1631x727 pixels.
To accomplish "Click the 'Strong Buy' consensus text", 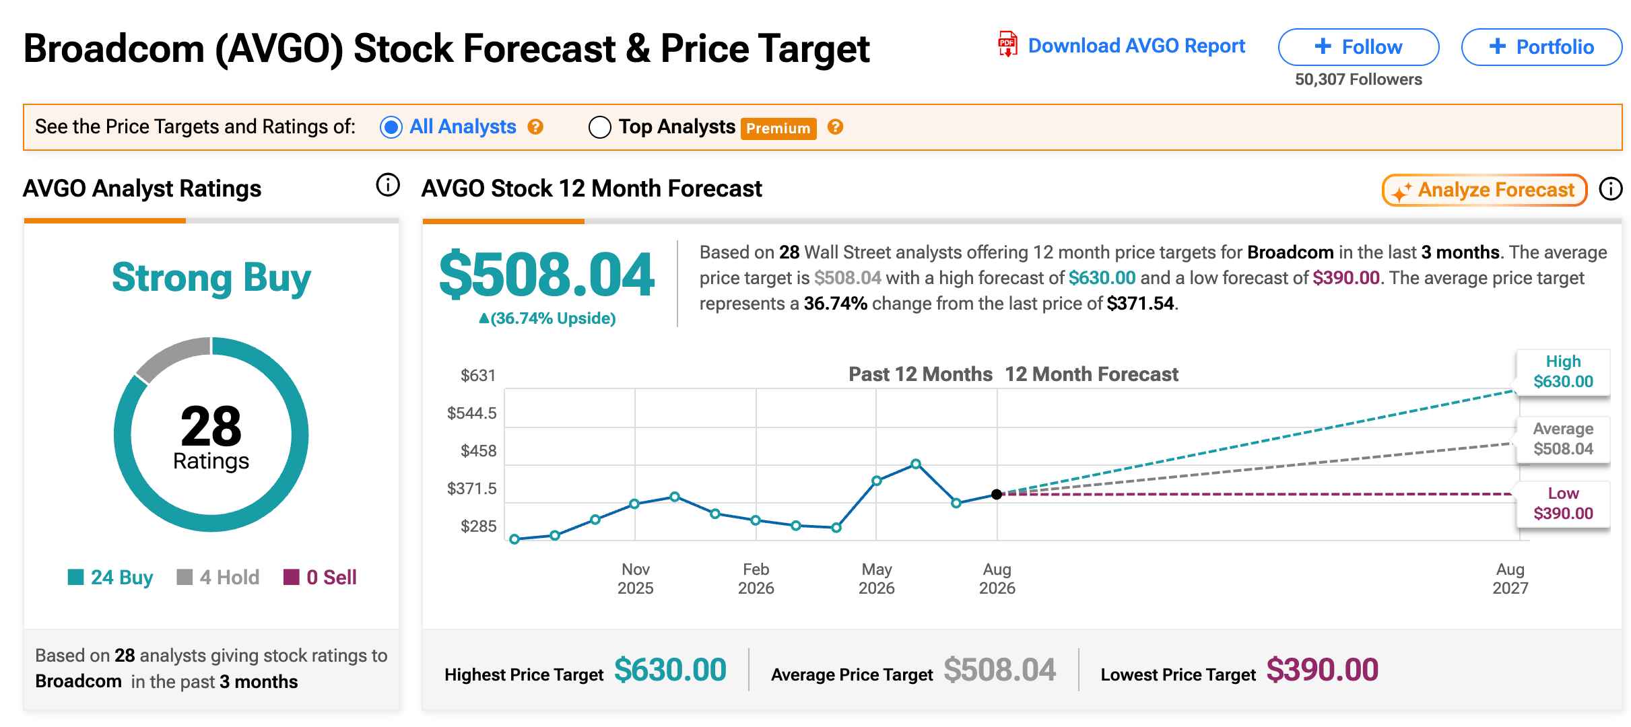I will pyautogui.click(x=211, y=277).
